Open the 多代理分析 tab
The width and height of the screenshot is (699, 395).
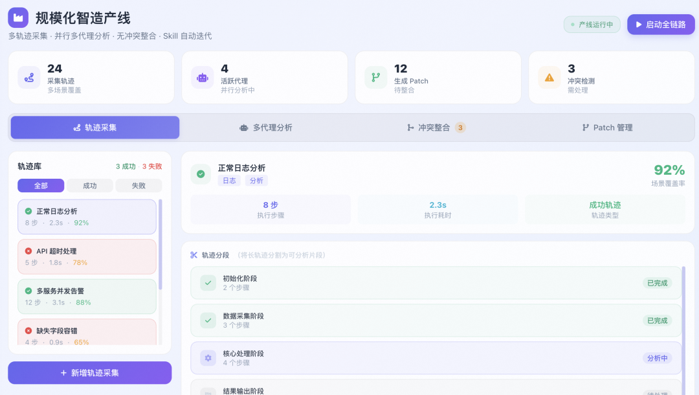point(266,128)
